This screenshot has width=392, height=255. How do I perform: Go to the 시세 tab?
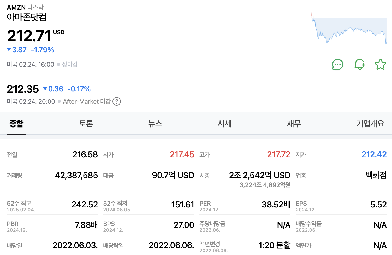225,124
